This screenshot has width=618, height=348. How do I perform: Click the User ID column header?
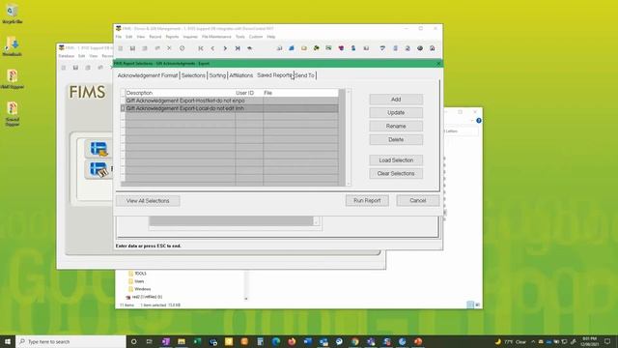249,93
